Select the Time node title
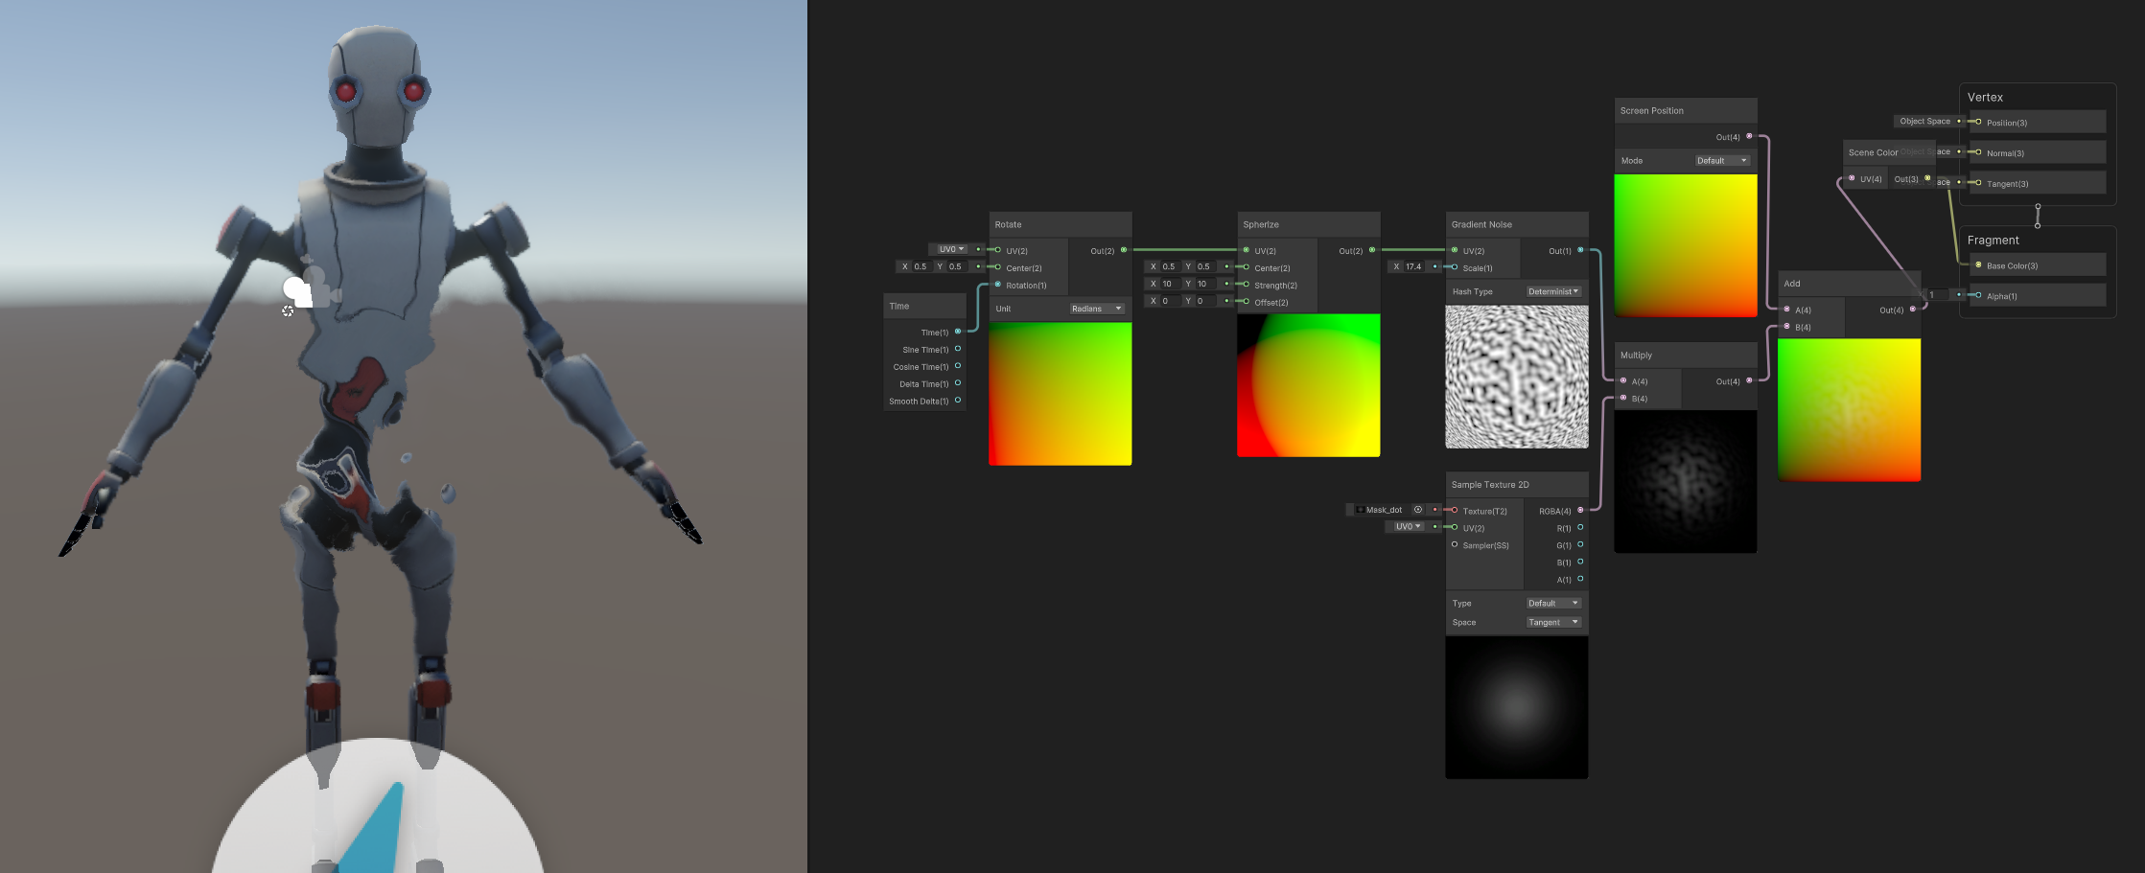2145x873 pixels. [898, 306]
